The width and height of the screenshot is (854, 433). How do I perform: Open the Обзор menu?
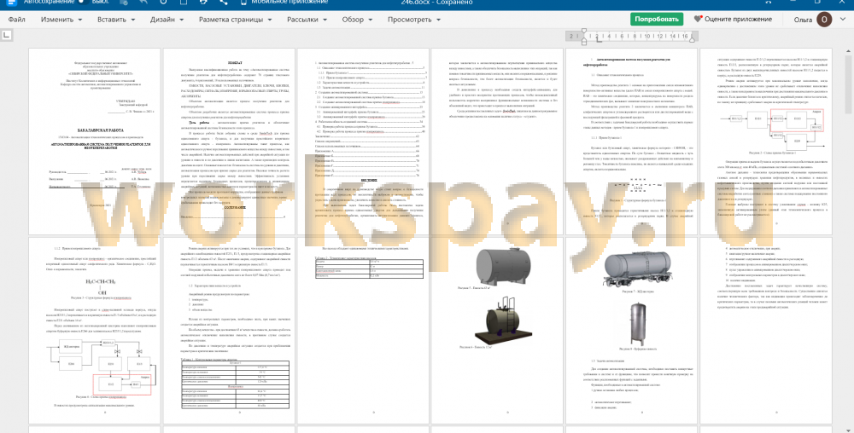click(357, 20)
